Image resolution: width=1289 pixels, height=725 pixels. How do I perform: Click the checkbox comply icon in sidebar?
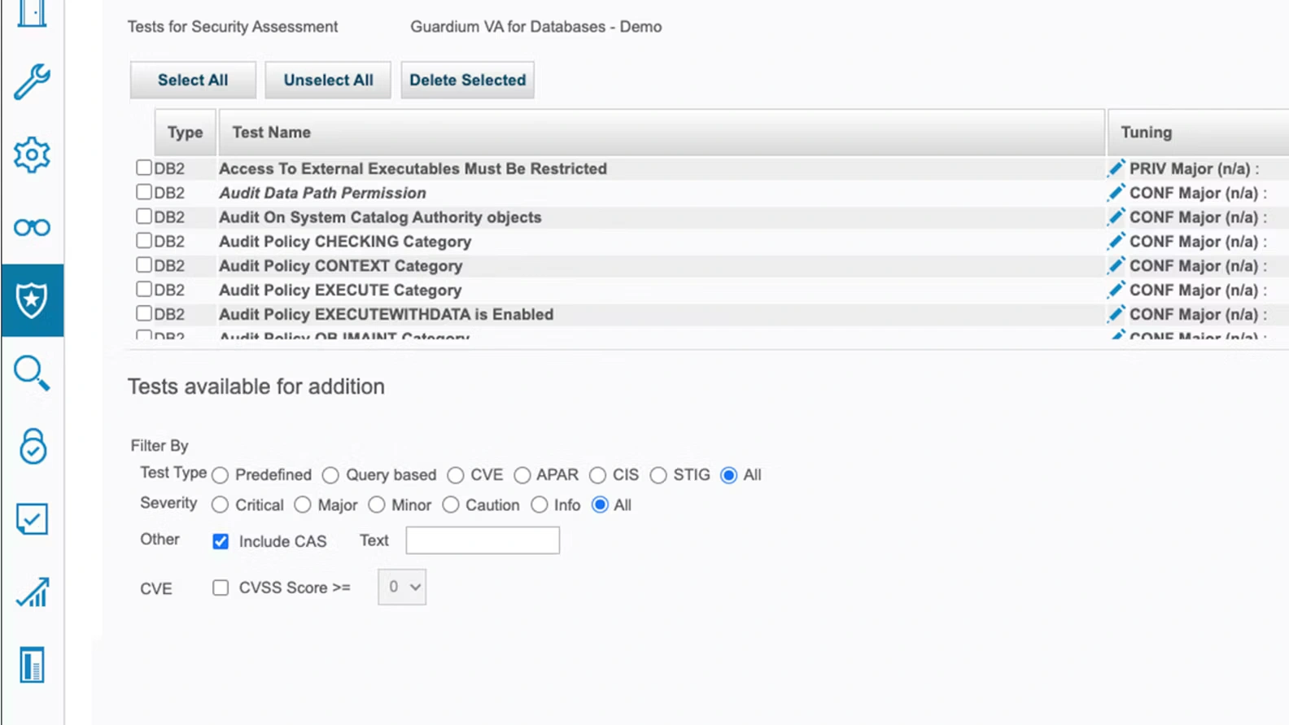point(32,518)
